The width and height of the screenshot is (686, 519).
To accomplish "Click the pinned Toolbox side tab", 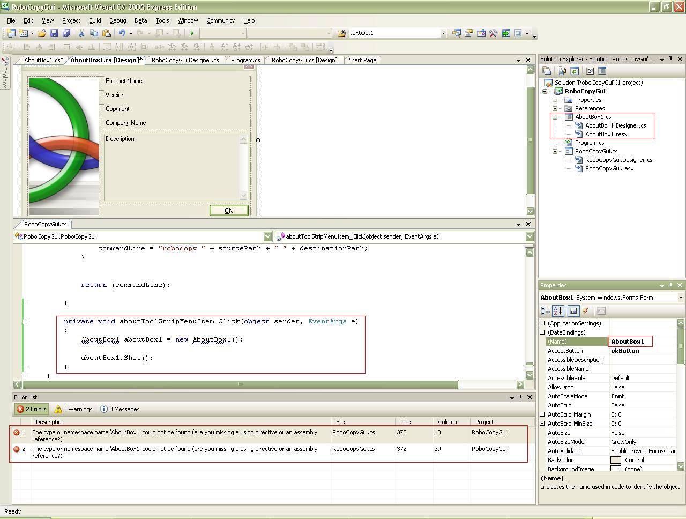I will coord(5,73).
